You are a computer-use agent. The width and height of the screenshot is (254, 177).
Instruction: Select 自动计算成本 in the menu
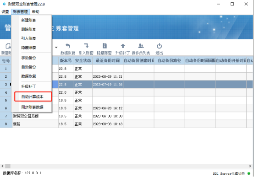click(x=32, y=97)
